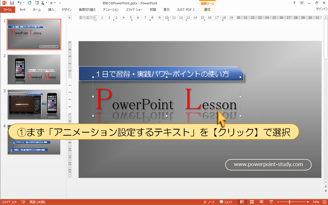Start slideshow from beginning via toolbar icon
Image resolution: width=328 pixels, height=205 pixels.
(x=37, y=3)
